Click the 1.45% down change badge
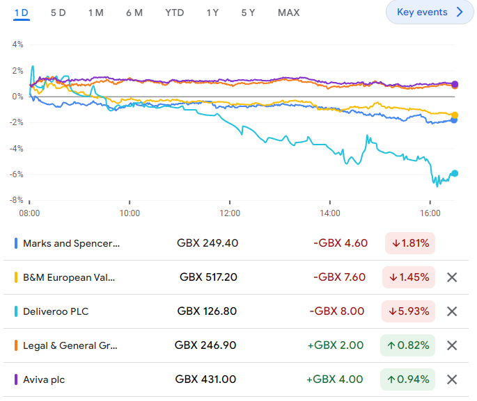The height and width of the screenshot is (401, 477). tap(409, 277)
